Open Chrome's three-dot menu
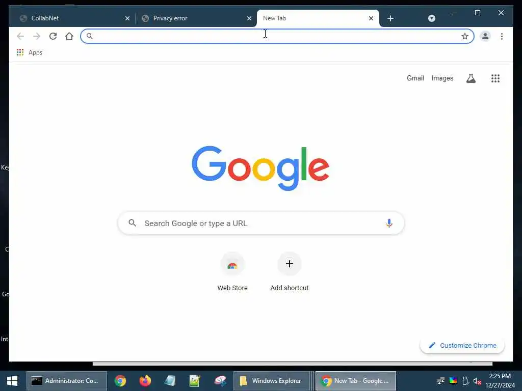The image size is (522, 391). (x=502, y=36)
